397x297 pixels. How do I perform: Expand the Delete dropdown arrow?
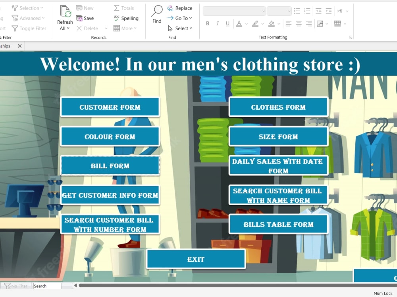[x=106, y=28]
